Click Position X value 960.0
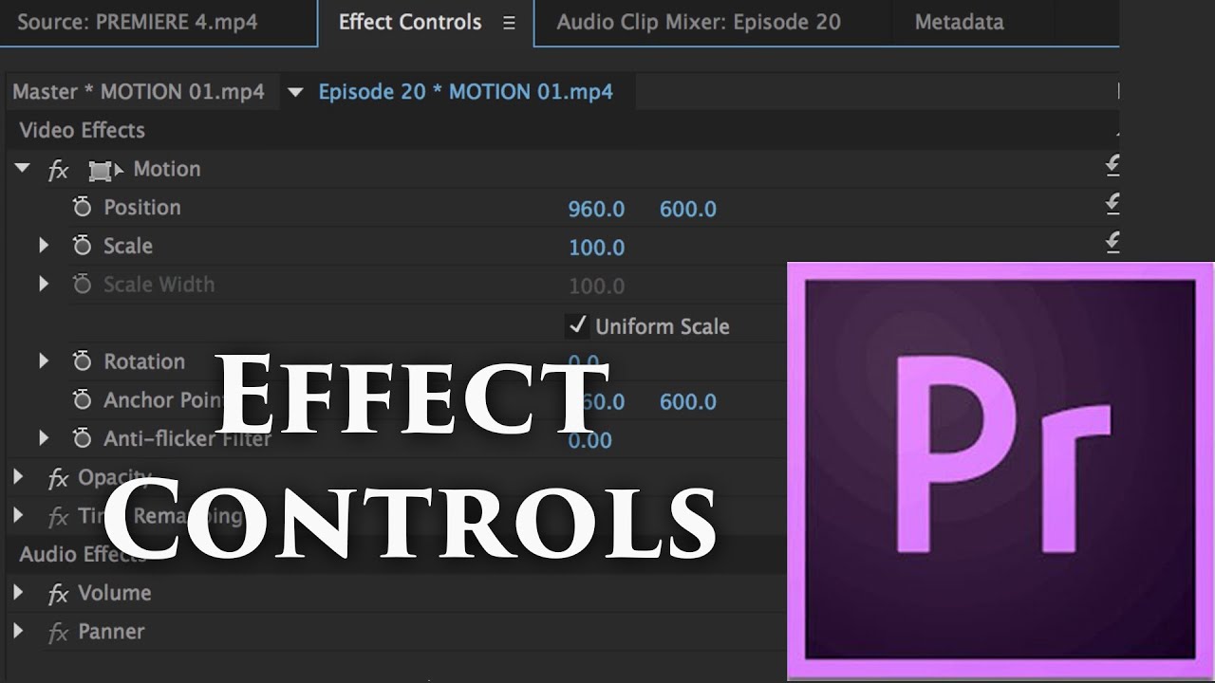 [x=596, y=210]
